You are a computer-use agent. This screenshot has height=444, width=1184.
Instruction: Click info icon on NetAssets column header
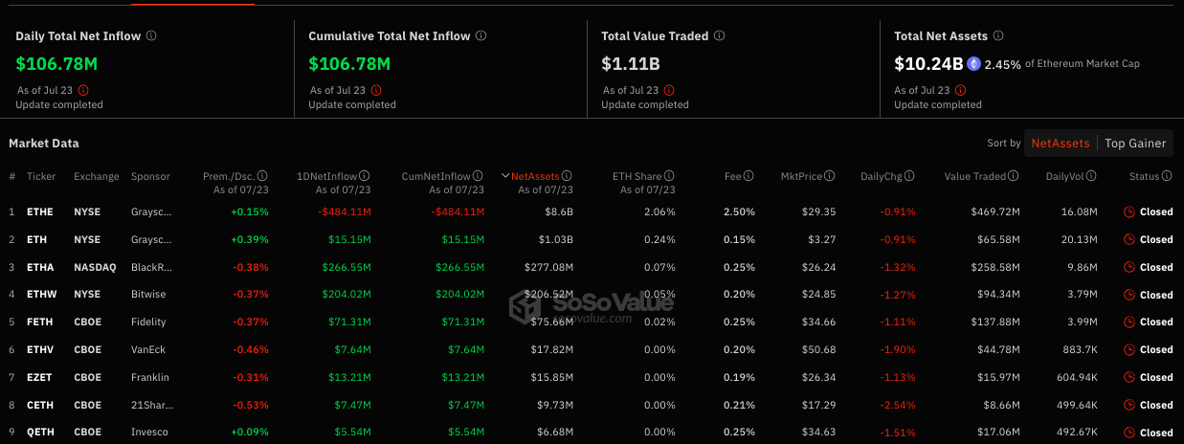[x=568, y=176]
